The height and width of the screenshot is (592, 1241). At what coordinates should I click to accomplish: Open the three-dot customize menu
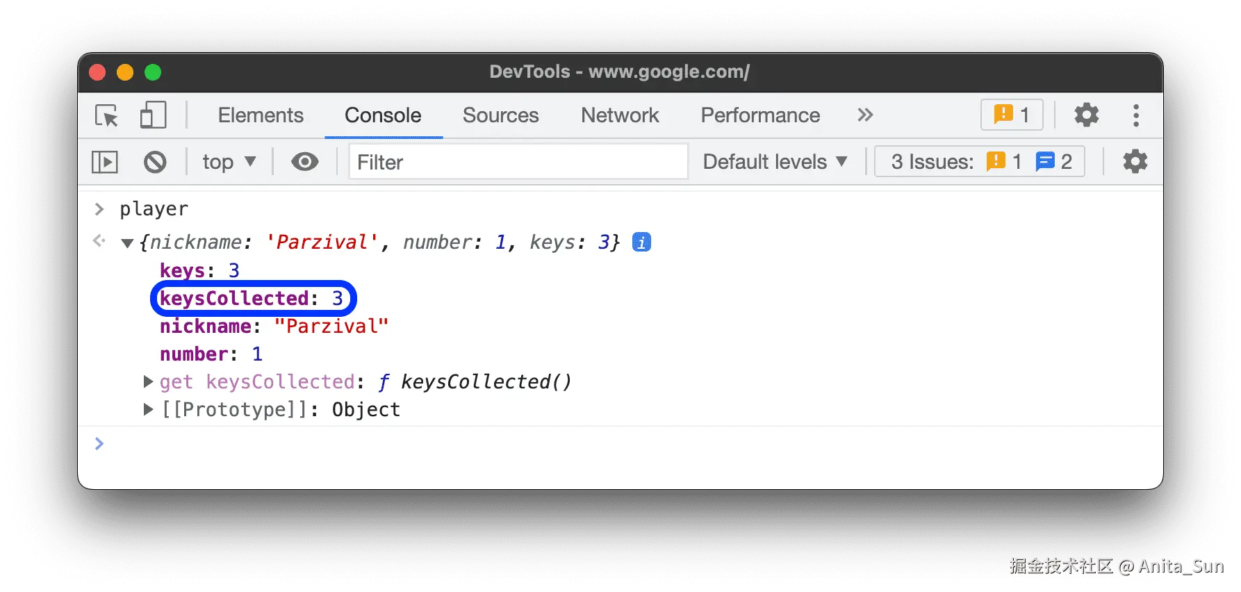pos(1136,115)
